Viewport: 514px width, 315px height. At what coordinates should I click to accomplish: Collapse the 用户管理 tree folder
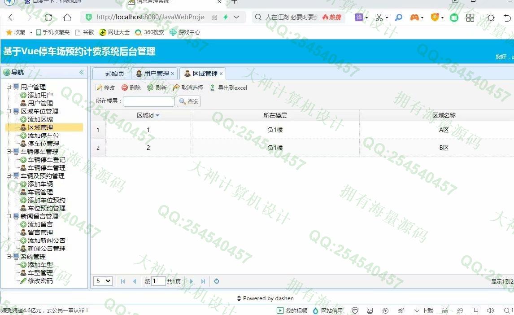click(9, 87)
